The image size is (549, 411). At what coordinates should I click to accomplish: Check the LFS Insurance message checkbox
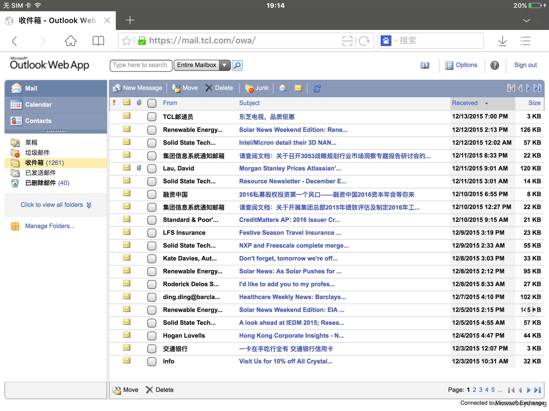point(152,233)
